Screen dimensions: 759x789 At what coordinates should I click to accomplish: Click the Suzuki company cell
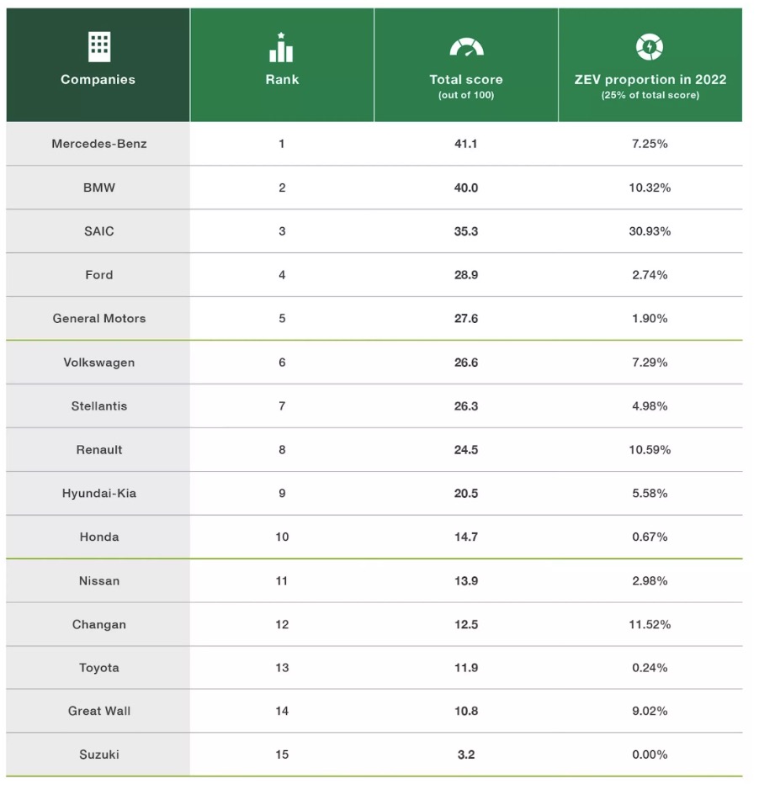click(x=99, y=755)
